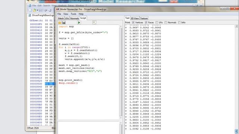Enable the Info print checkbox
Screen dimensions: 239x134
179,22
